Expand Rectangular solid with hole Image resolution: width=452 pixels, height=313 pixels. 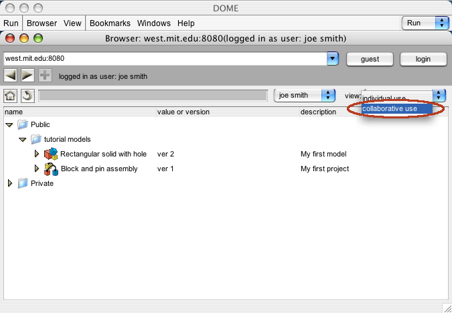click(x=37, y=154)
